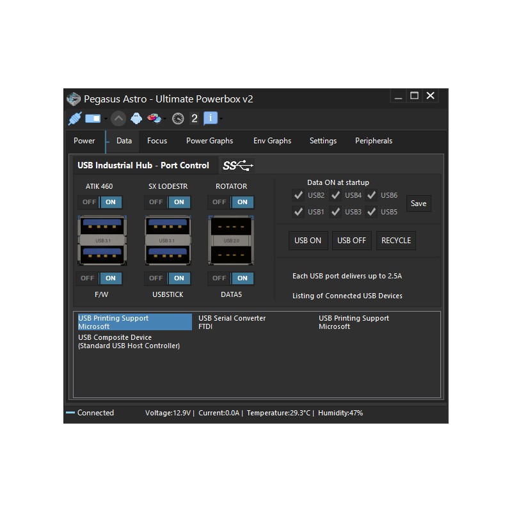The image size is (512, 512).
Task: Open the Peripherals tab
Action: 374,141
